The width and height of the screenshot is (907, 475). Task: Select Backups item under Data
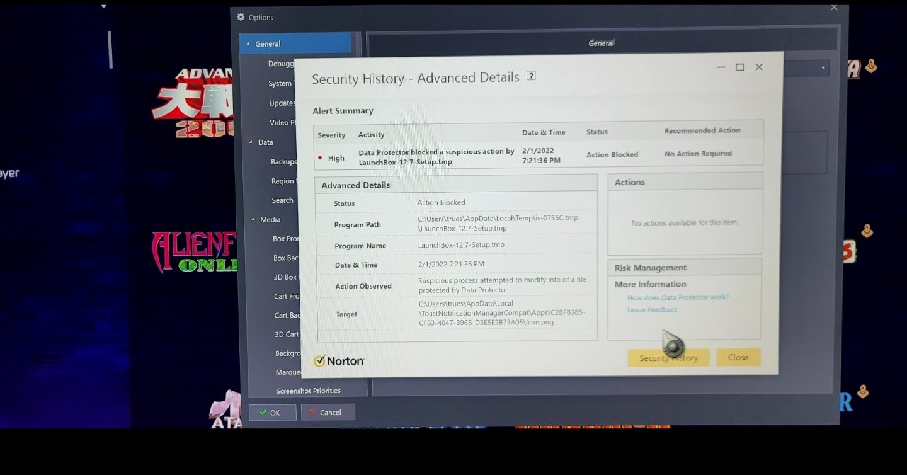(x=284, y=162)
